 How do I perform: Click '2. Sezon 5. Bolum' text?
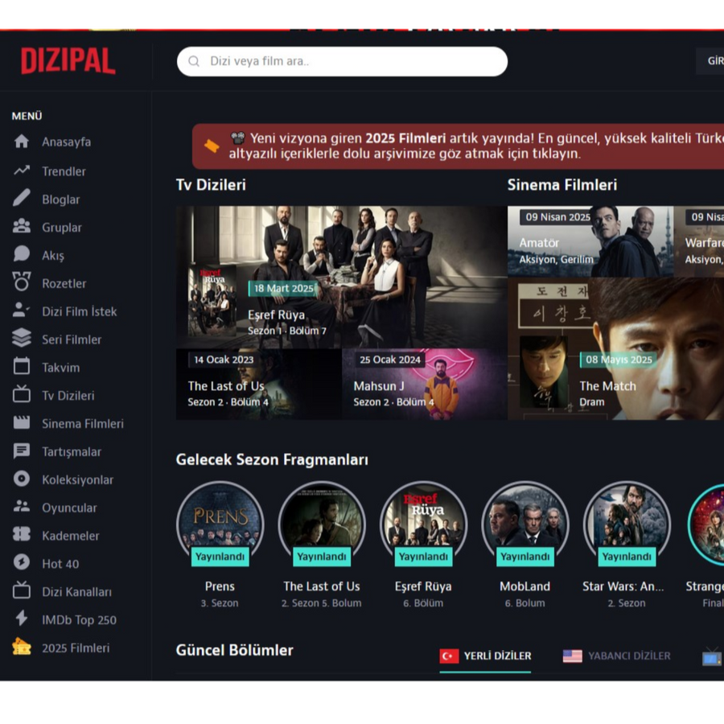click(x=321, y=603)
